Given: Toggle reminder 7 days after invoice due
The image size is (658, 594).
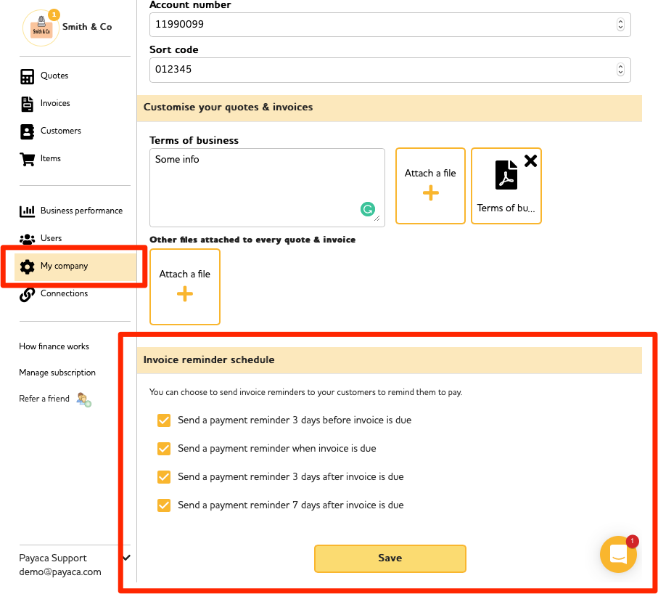Looking at the screenshot, I should 164,505.
